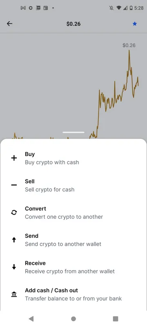Tap the bottom sheet drag handle
Image resolution: width=147 pixels, height=327 pixels.
pyautogui.click(x=73, y=132)
